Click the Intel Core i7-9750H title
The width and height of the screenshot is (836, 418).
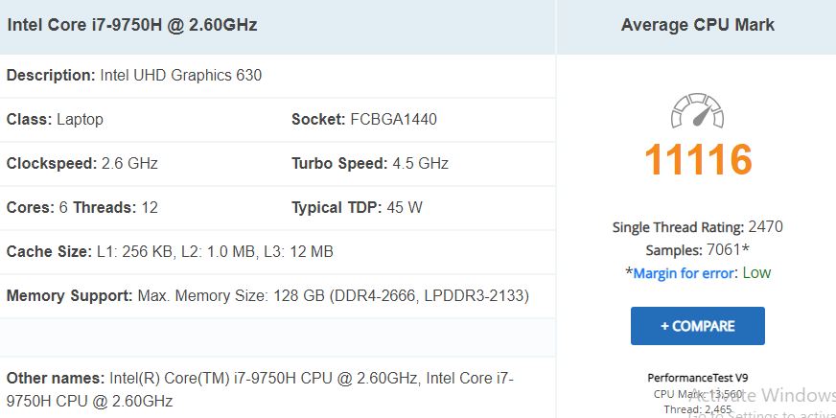pyautogui.click(x=131, y=25)
